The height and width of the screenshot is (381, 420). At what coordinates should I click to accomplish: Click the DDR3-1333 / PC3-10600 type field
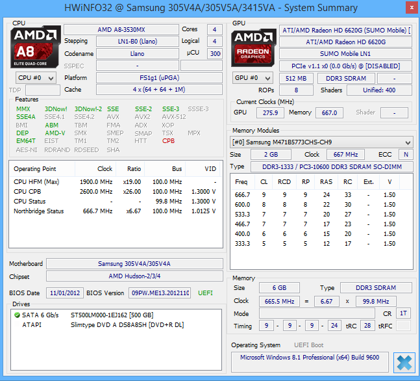pos(332,167)
